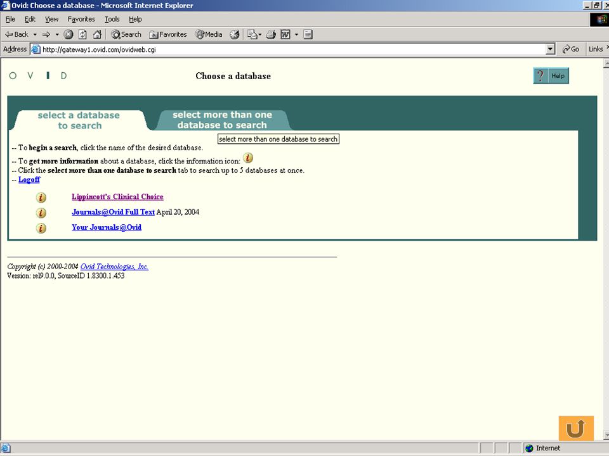Click the Links toolbar label
Screen dimensions: 609x456
coord(596,49)
